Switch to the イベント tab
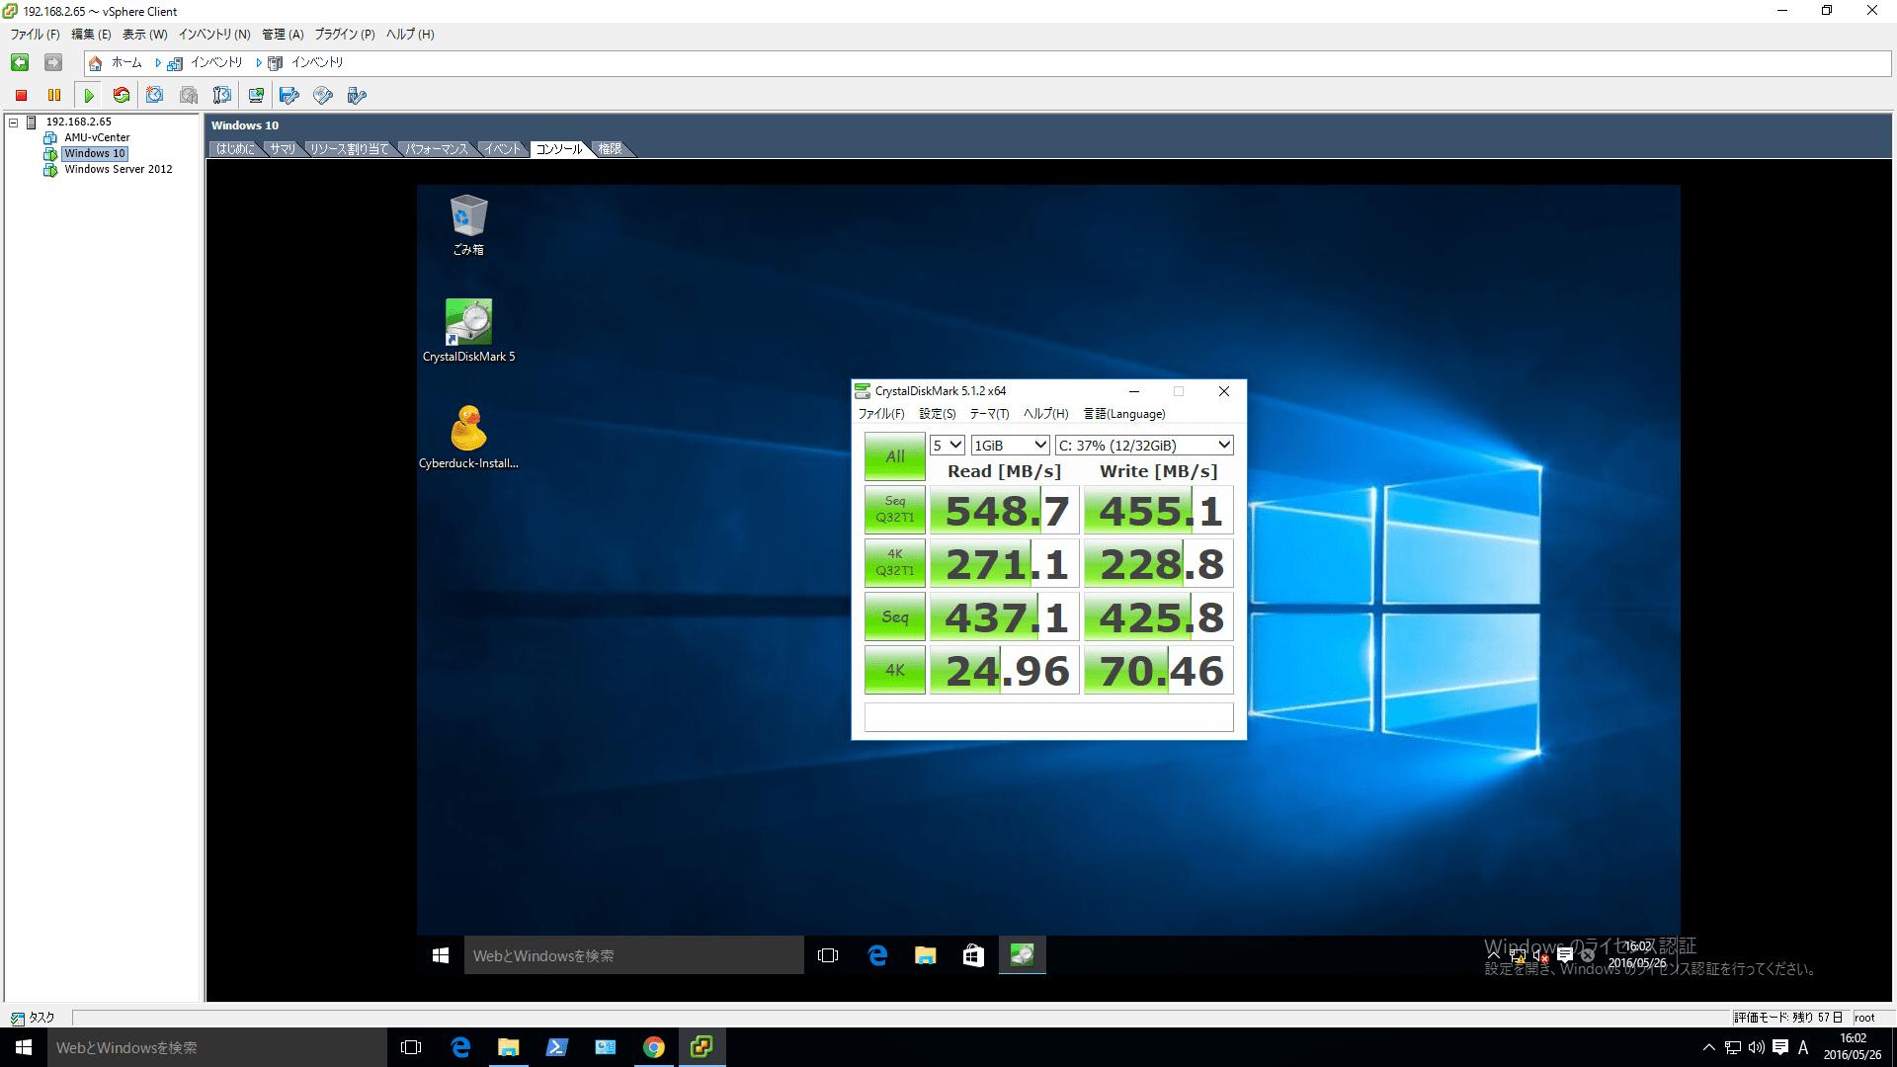The height and width of the screenshot is (1067, 1897). [x=502, y=149]
